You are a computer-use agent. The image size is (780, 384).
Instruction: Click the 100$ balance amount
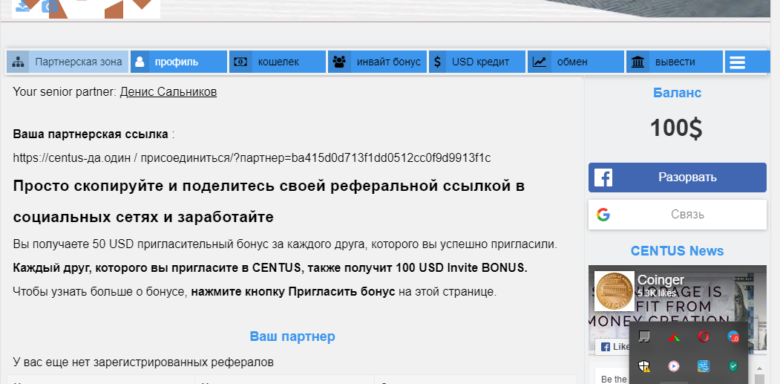pos(676,128)
